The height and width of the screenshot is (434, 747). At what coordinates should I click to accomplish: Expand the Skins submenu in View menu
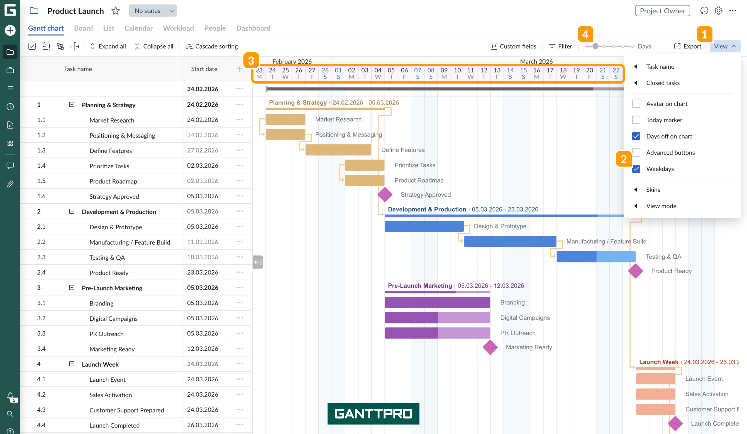(653, 189)
